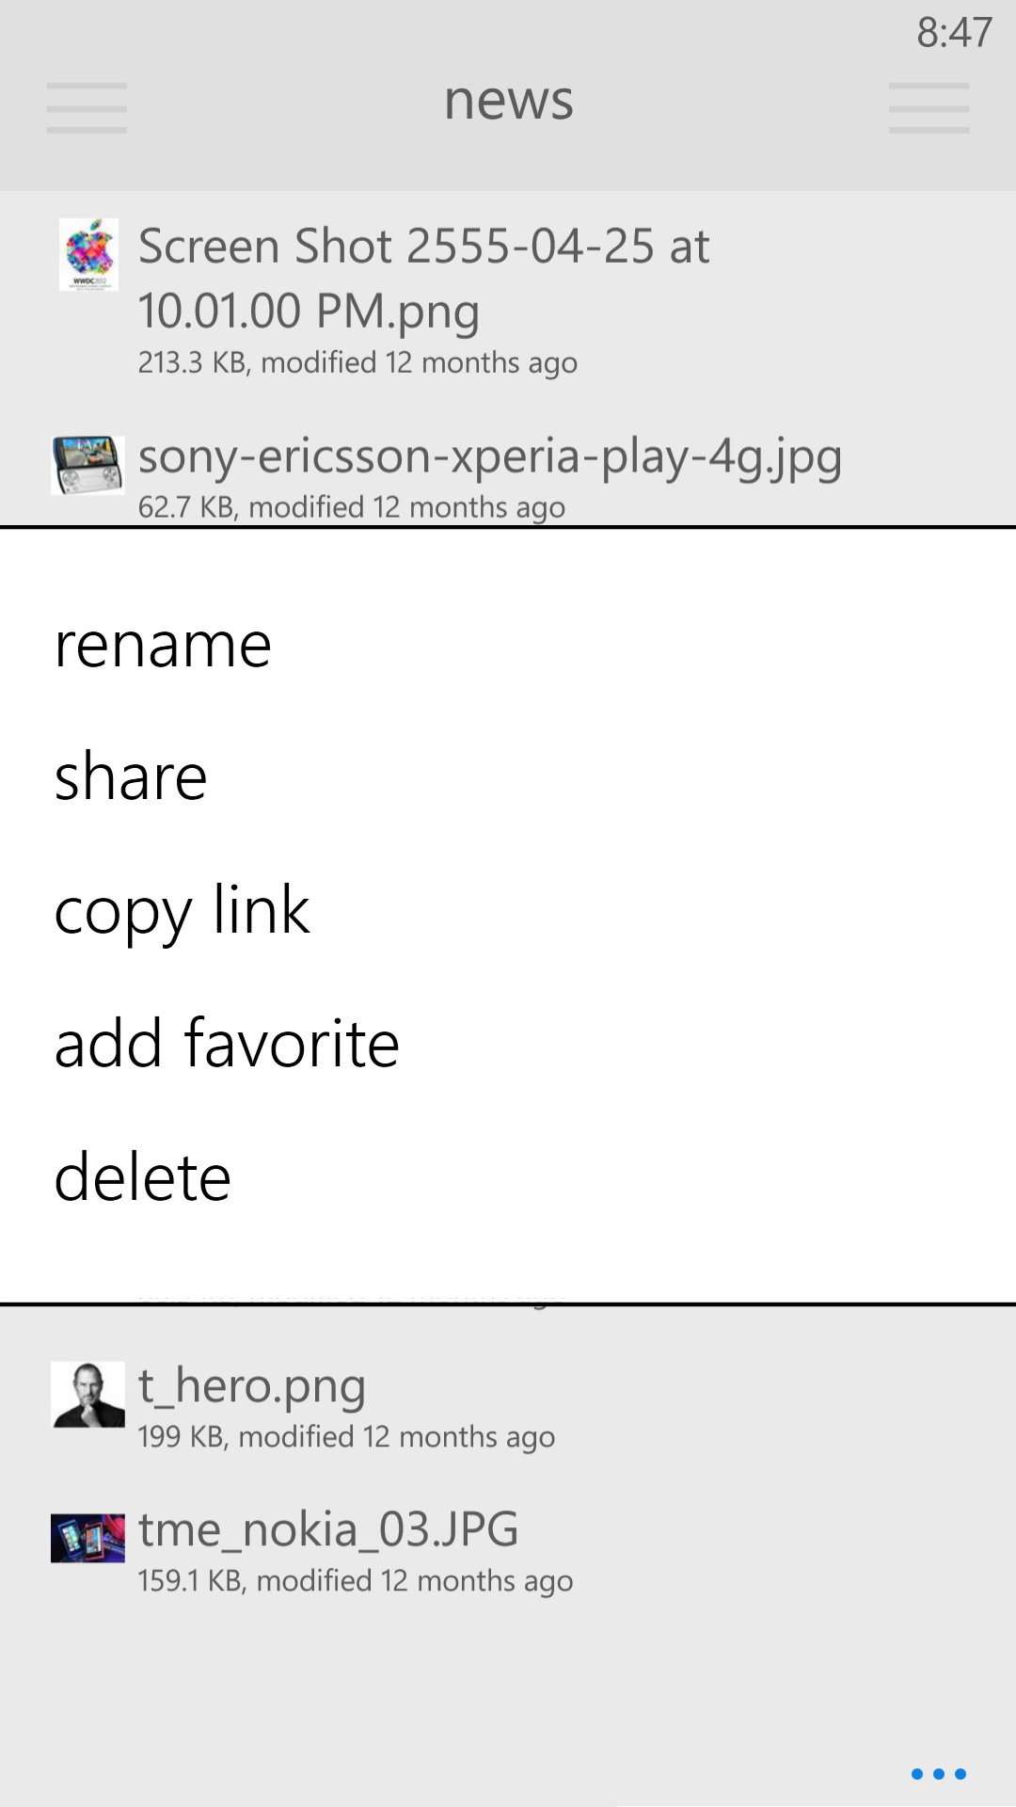Screen dimensions: 1016x1807
Task: Open the right hamburger menu icon
Action: click(x=929, y=107)
